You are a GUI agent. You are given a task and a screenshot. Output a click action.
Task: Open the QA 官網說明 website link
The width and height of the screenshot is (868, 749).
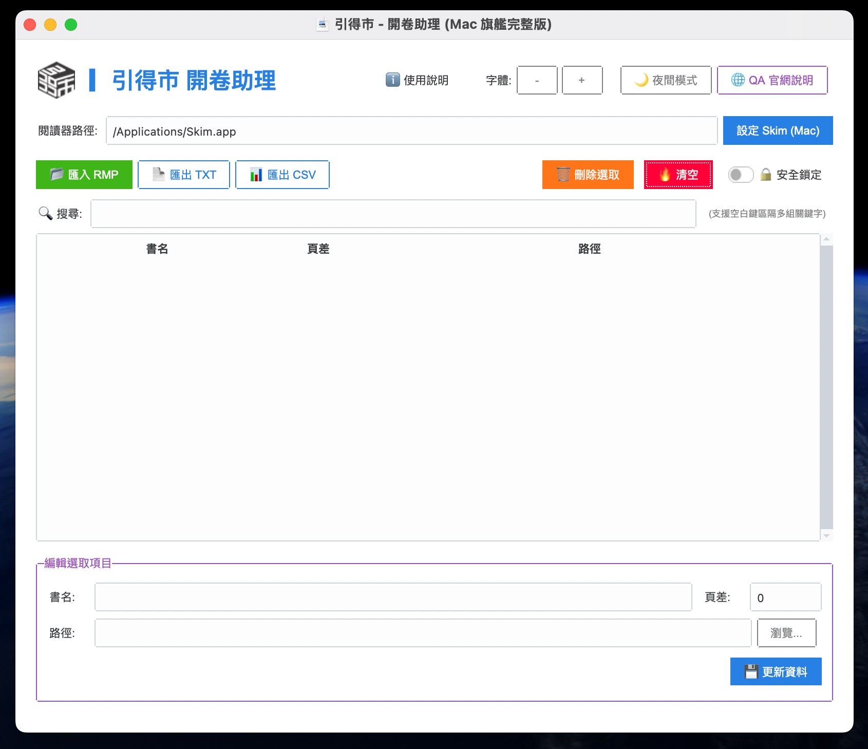tap(772, 80)
